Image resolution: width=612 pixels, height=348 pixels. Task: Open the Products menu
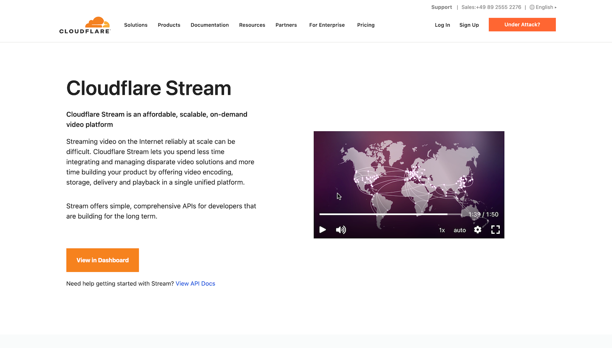(169, 25)
